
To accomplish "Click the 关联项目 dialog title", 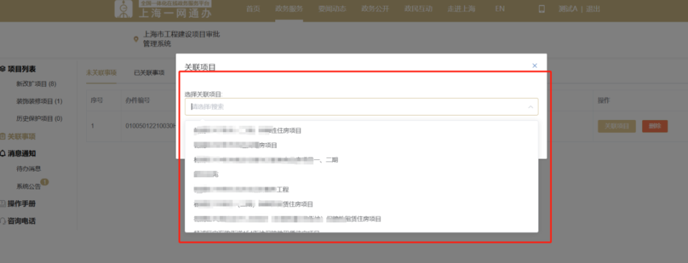I will pos(200,67).
